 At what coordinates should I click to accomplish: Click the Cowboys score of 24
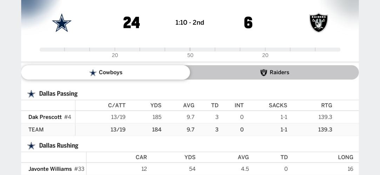132,23
